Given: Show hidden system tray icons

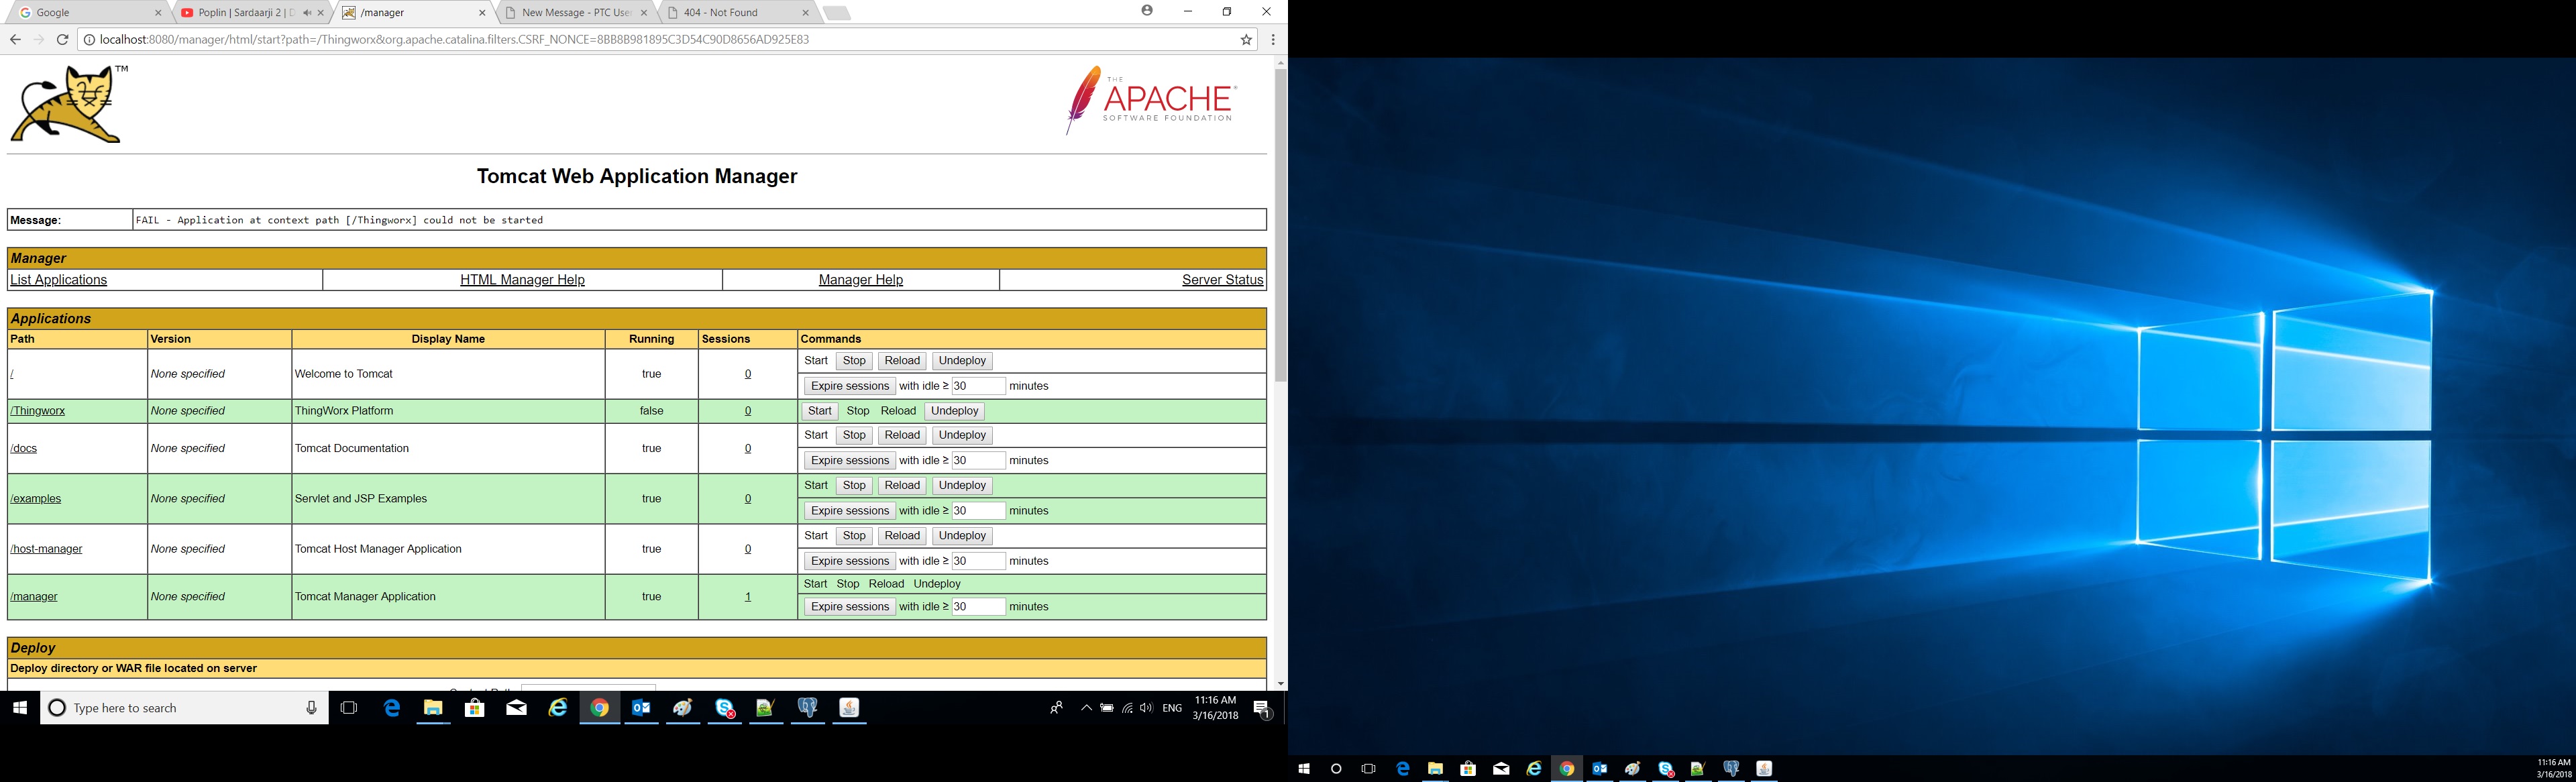Looking at the screenshot, I should (1086, 708).
